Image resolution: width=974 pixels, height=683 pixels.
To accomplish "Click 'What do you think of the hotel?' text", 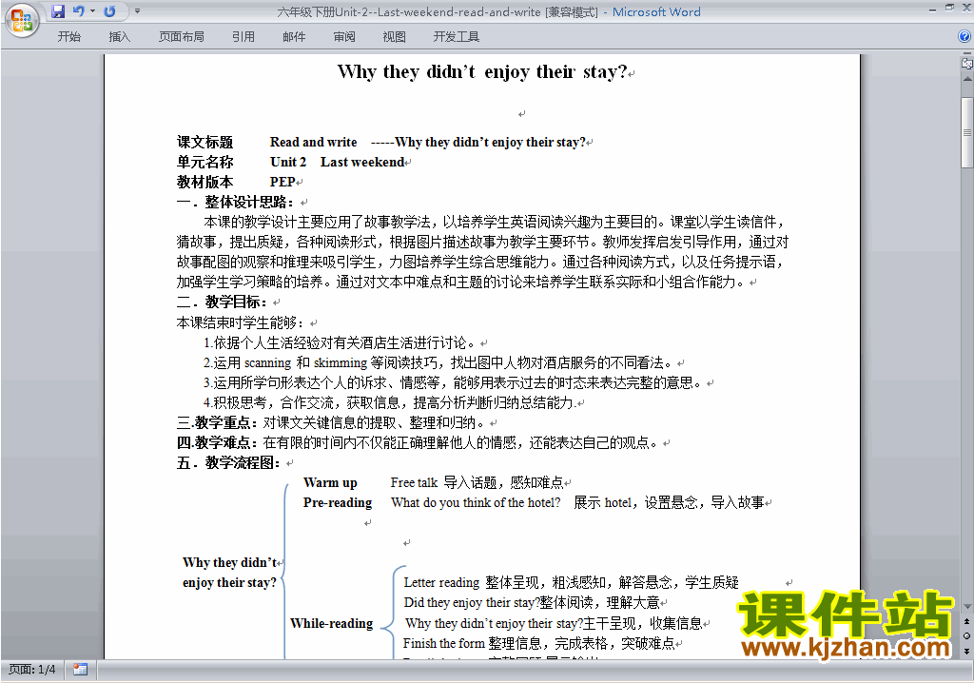I will [476, 503].
